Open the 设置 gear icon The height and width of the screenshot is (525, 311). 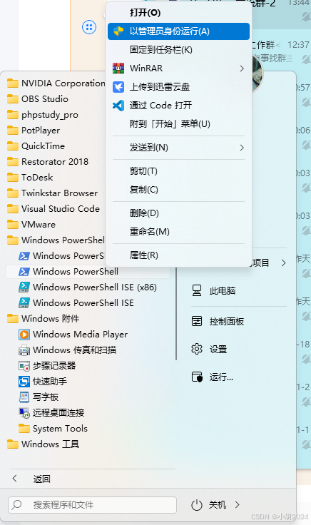tap(197, 349)
